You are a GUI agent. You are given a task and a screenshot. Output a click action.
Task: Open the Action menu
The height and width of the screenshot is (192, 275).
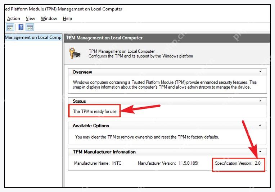(14, 19)
